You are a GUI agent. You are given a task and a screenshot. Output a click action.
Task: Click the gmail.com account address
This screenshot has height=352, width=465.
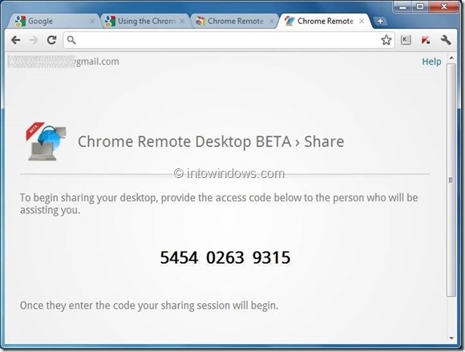pyautogui.click(x=63, y=62)
